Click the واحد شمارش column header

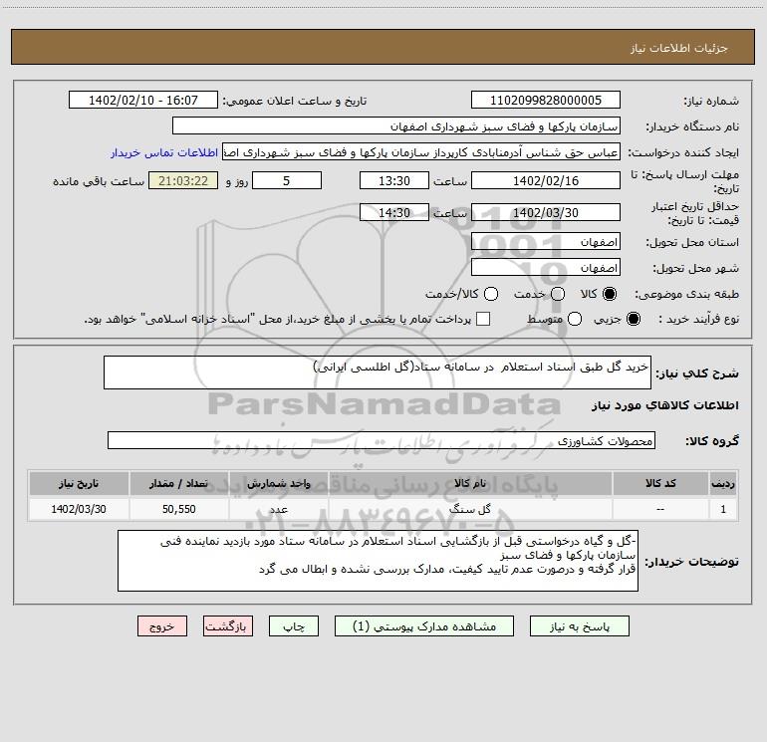[x=278, y=483]
